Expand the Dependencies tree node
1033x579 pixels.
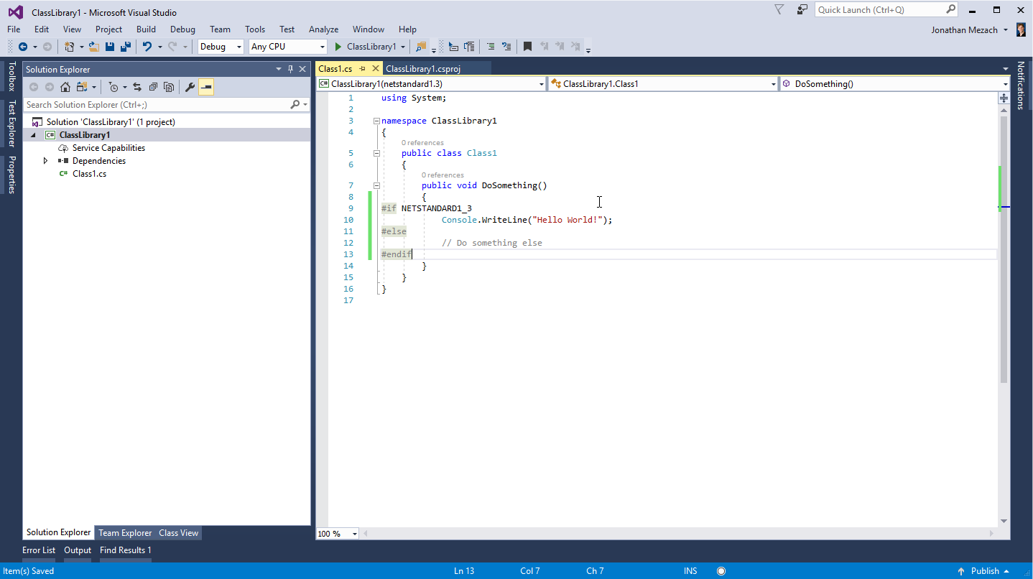tap(46, 161)
